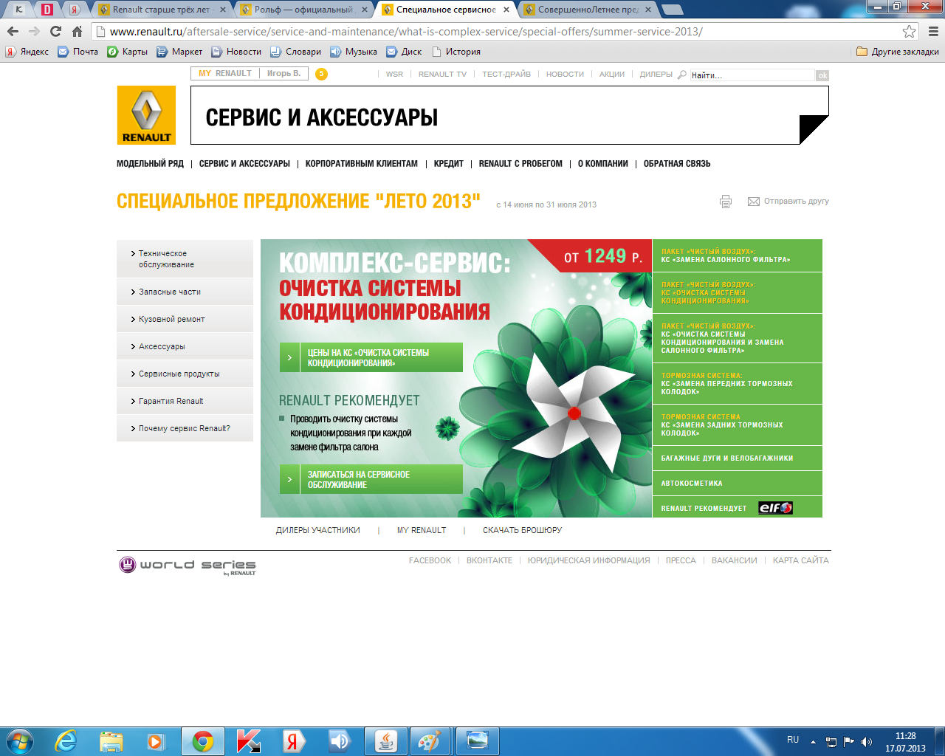Viewport: 945px width, 756px height.
Task: Bookmark this page with the star icon
Action: 910,32
